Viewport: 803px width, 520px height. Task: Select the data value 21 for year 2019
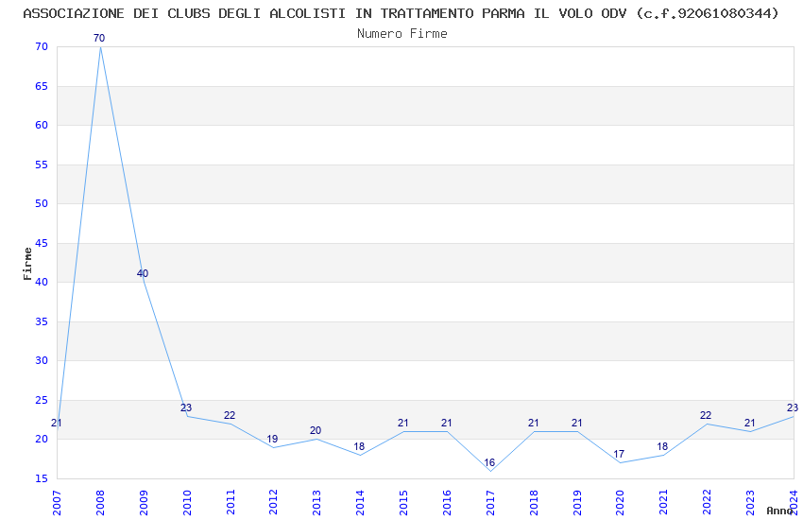[x=576, y=424]
